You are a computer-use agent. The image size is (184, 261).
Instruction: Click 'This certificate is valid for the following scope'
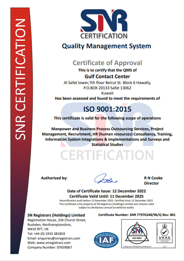(107, 118)
